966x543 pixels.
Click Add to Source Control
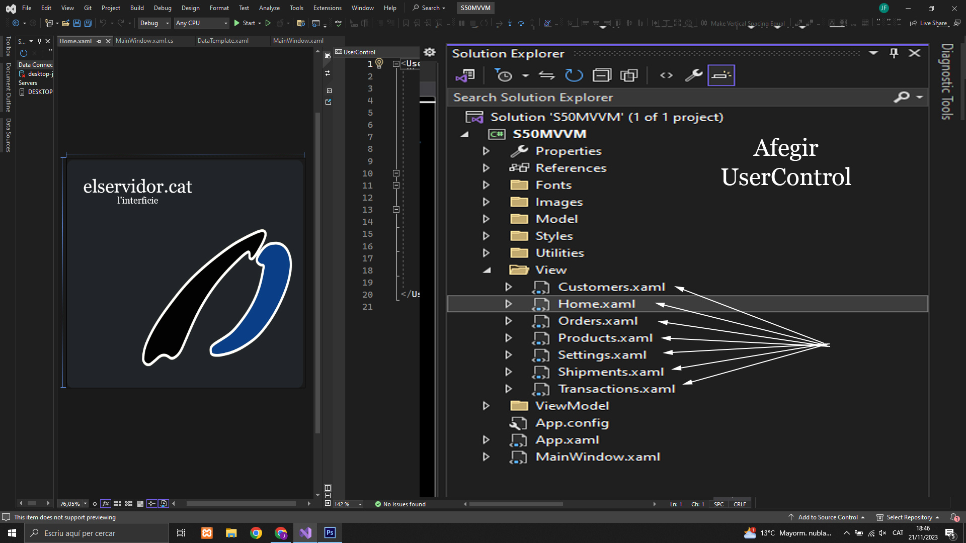[x=828, y=517]
